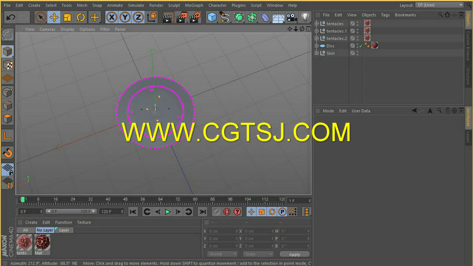This screenshot has width=473, height=266.
Task: Open the material Texture menu
Action: click(x=84, y=222)
